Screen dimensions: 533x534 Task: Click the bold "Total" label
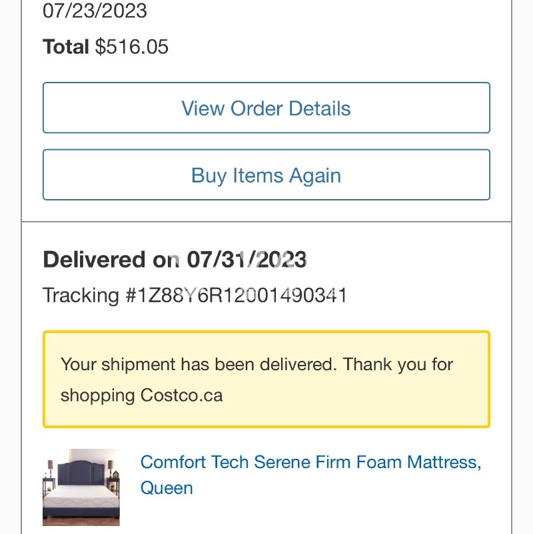[65, 47]
